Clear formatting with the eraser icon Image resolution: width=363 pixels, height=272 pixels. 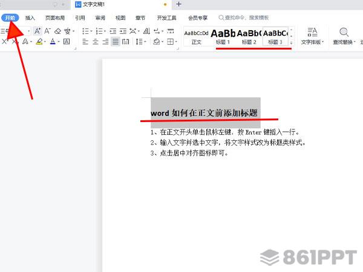[x=57, y=31]
